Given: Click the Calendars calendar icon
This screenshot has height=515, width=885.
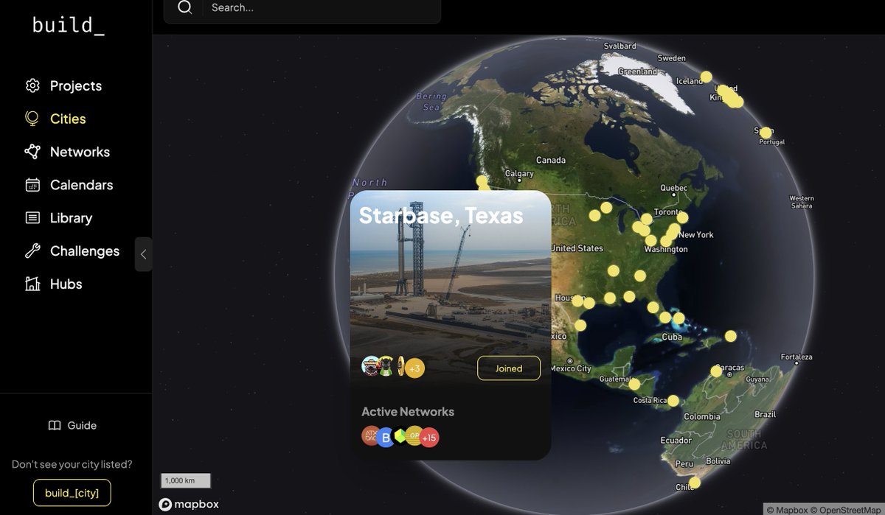Looking at the screenshot, I should point(32,185).
